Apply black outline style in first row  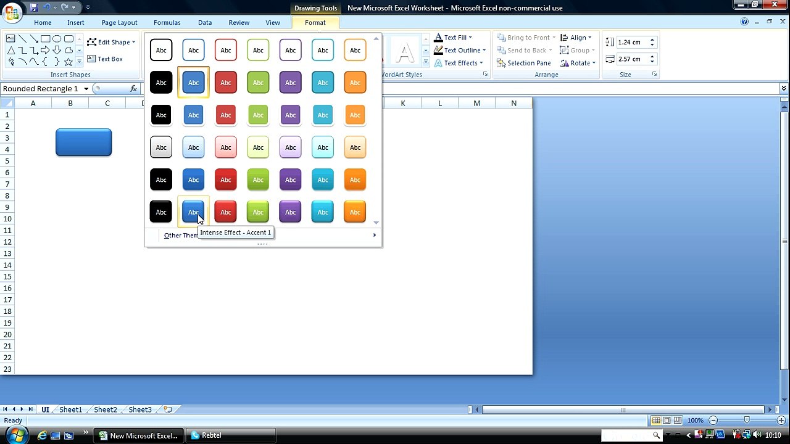click(161, 50)
